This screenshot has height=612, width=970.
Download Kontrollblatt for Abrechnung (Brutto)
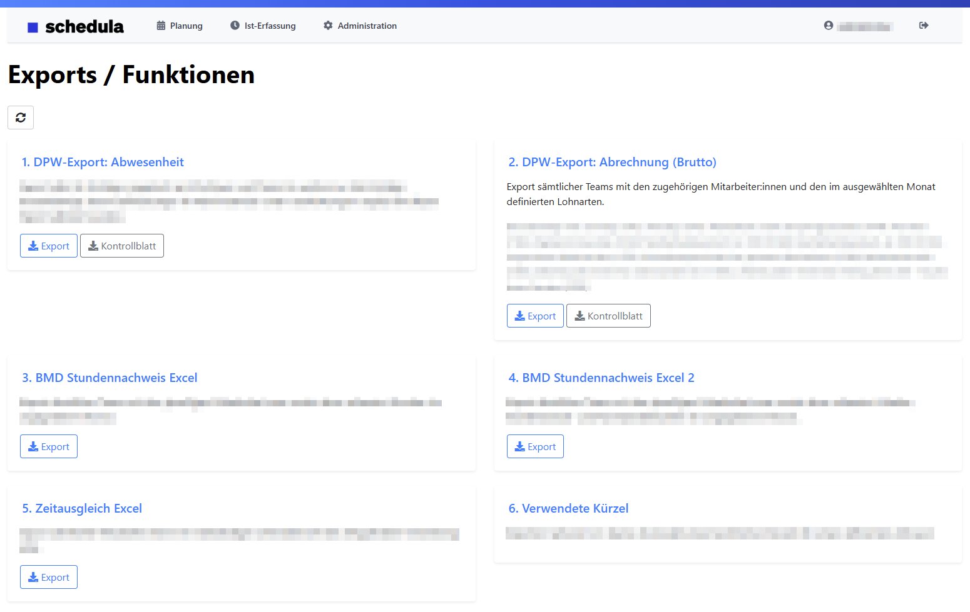pos(608,316)
